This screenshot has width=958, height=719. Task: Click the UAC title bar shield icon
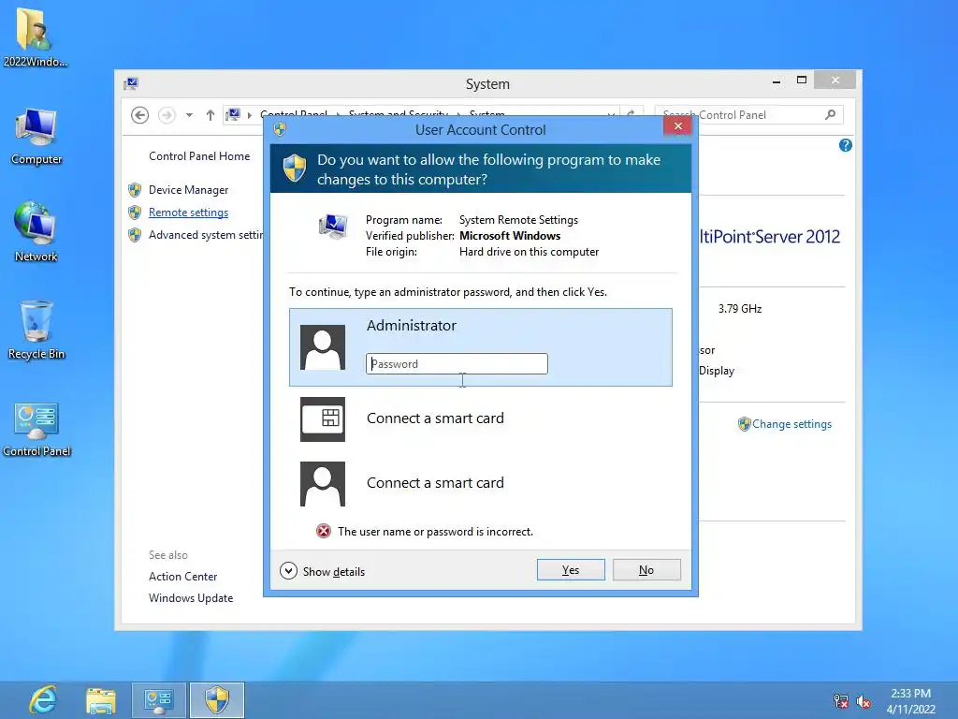point(280,129)
